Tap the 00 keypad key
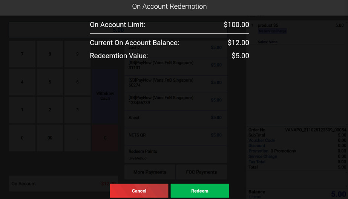The height and width of the screenshot is (199, 348). 50,138
